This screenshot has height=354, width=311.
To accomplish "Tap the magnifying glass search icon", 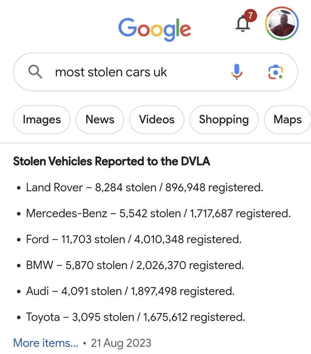I will [35, 72].
